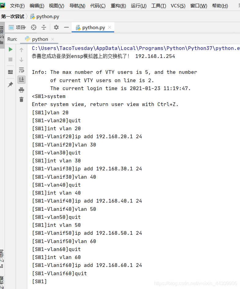Toggle soft-wrap in Run console
This screenshot has height=289, width=240.
point(21,70)
